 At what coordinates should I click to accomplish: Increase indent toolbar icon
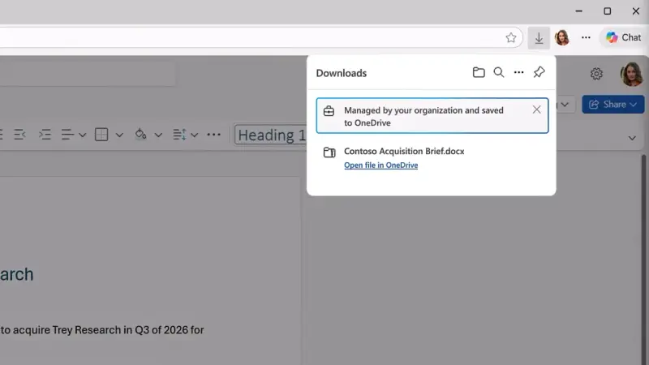pyautogui.click(x=45, y=135)
